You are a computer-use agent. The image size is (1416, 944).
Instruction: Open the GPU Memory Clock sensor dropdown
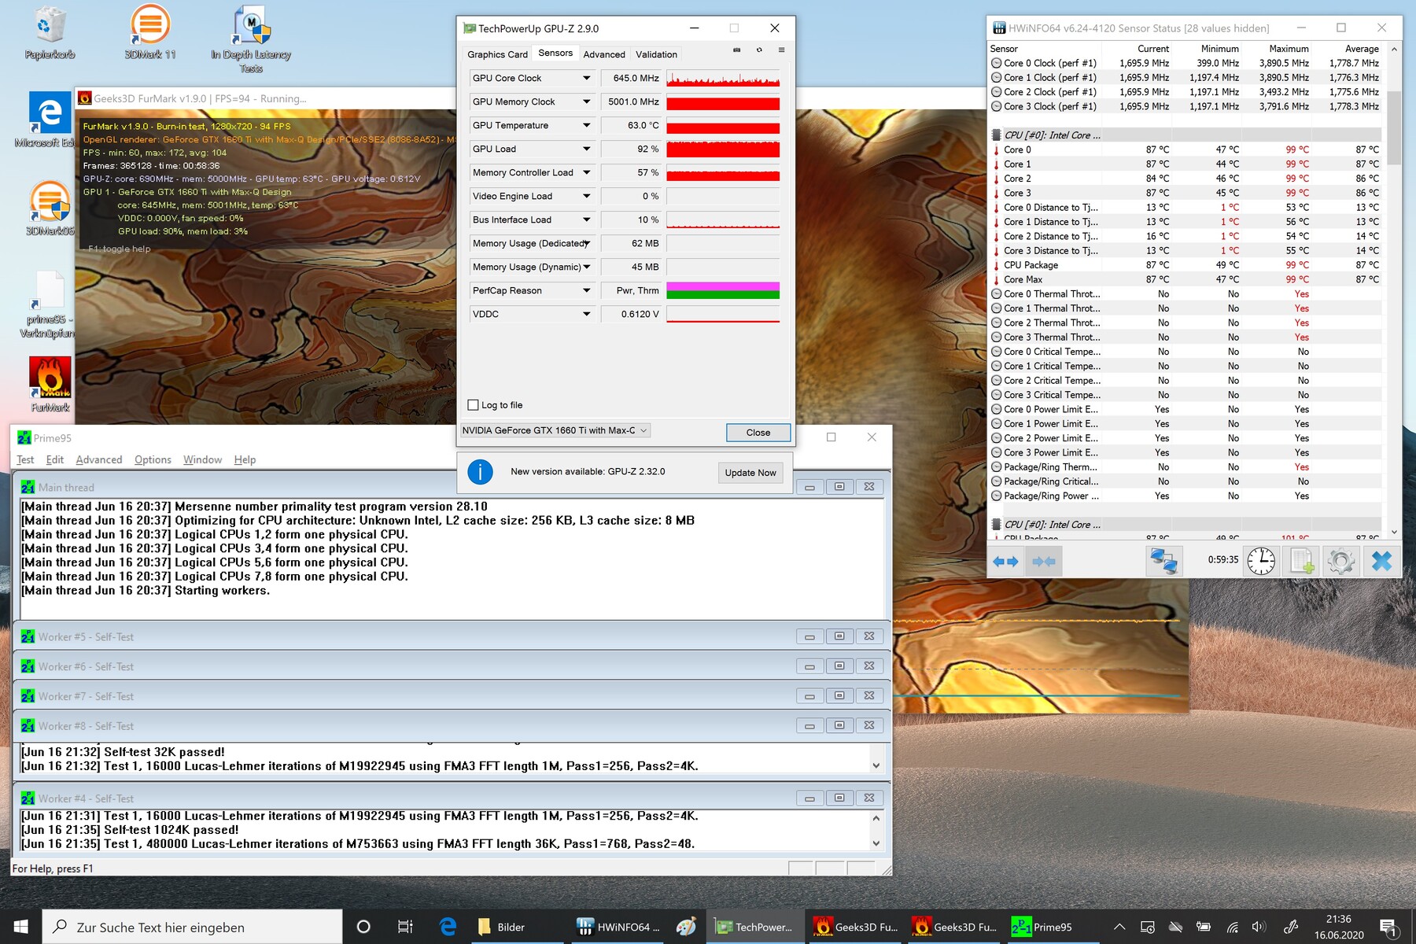pyautogui.click(x=586, y=101)
